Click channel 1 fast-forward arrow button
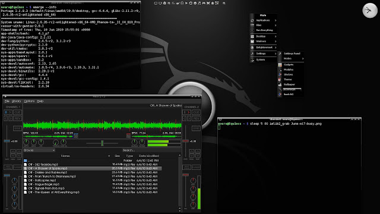 [10, 118]
